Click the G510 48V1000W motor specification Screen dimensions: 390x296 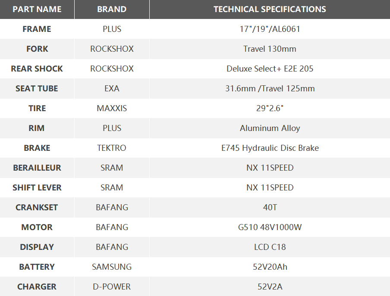click(x=270, y=227)
